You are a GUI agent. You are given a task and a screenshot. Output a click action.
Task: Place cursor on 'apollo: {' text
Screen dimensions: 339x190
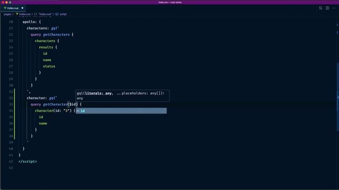tap(32, 22)
